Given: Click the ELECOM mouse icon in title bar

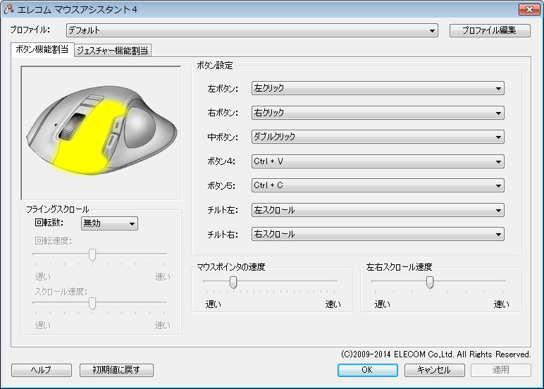Looking at the screenshot, I should (8, 9).
